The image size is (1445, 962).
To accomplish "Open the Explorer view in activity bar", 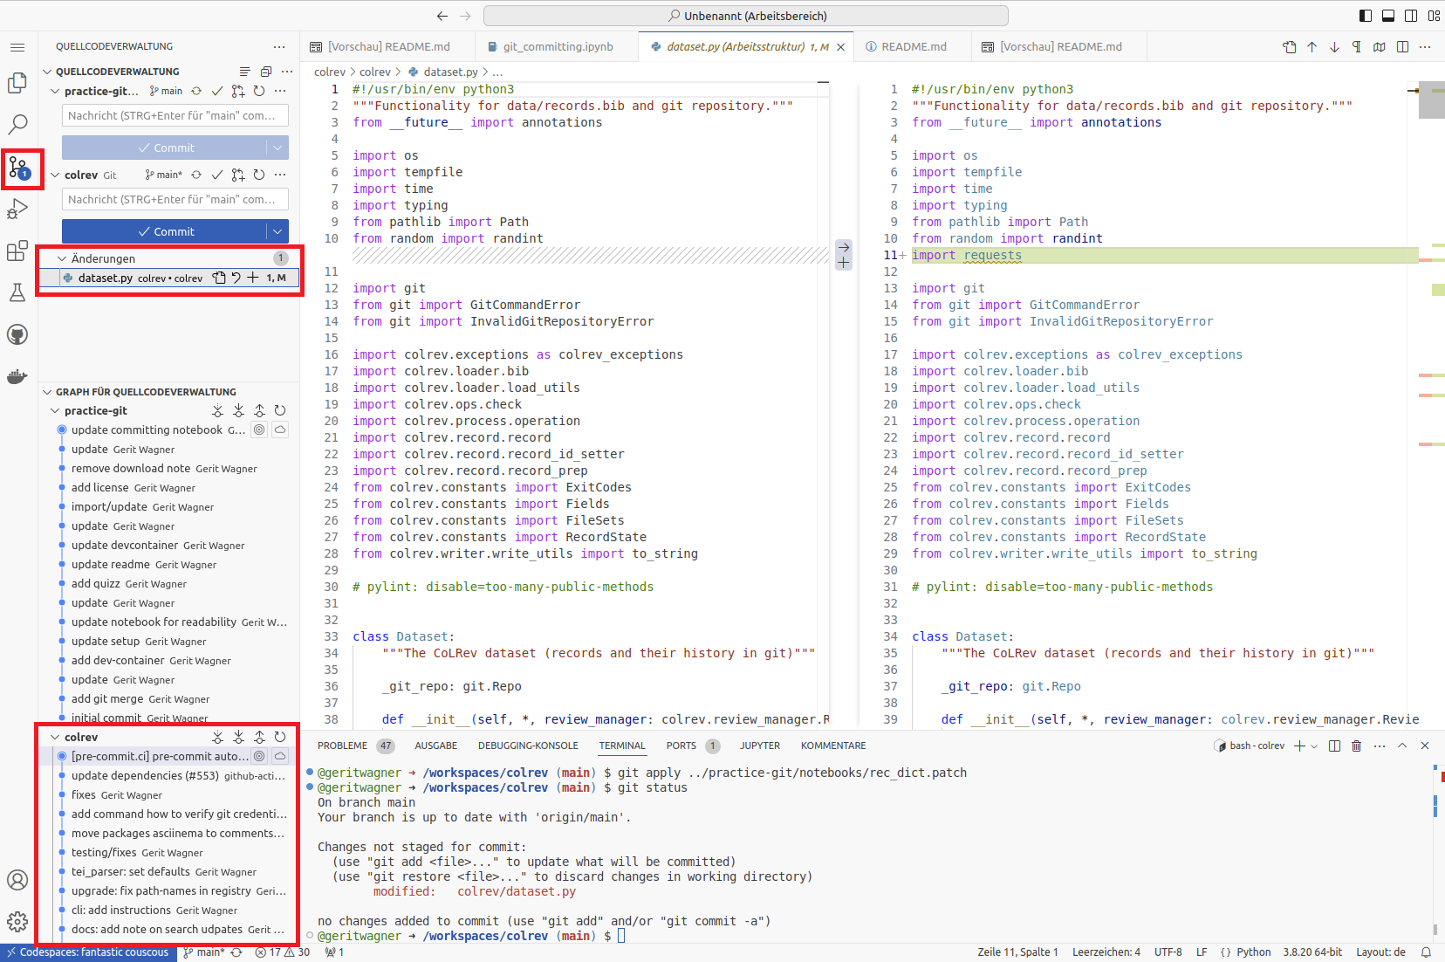I will click(x=17, y=83).
